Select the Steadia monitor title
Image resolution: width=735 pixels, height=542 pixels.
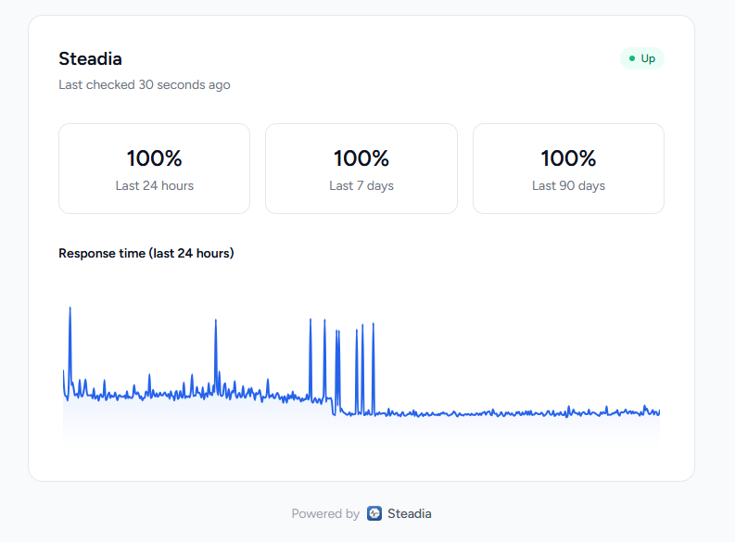point(90,59)
